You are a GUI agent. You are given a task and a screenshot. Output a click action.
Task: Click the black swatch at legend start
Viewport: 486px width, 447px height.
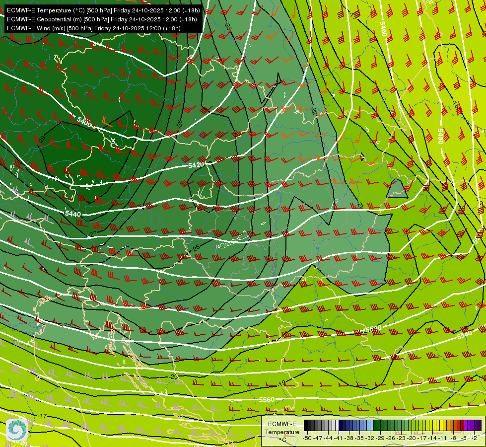click(306, 425)
